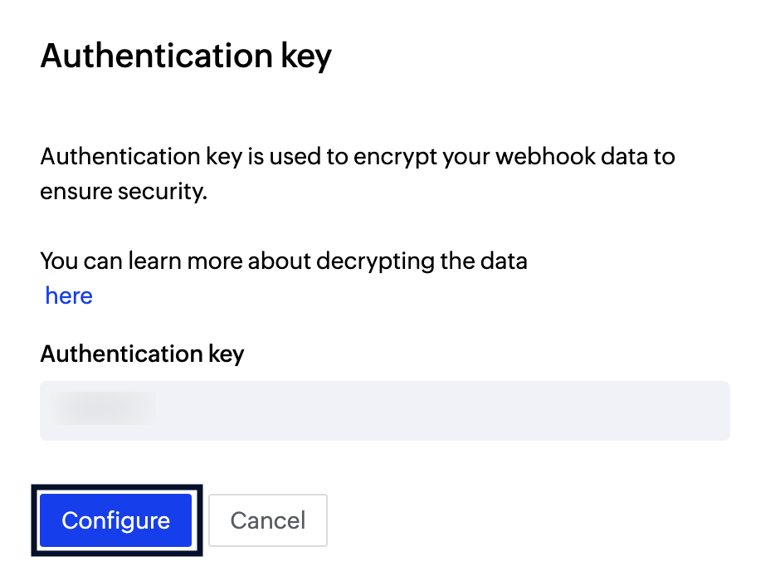Click the 'Authentication key' dialog heading
Image resolution: width=775 pixels, height=571 pixels.
186,56
